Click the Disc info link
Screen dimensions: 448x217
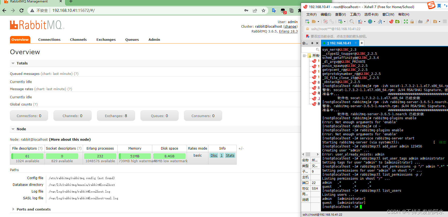214,155
